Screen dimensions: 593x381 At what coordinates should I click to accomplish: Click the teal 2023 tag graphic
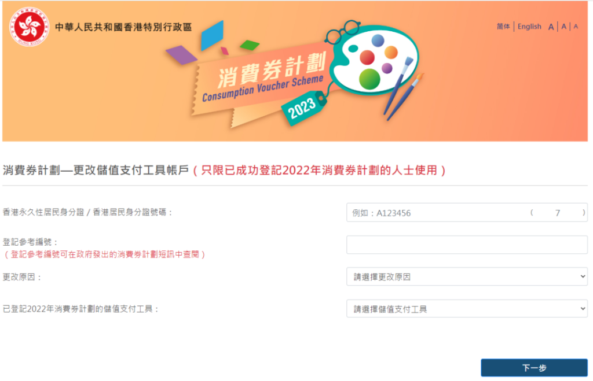(301, 106)
